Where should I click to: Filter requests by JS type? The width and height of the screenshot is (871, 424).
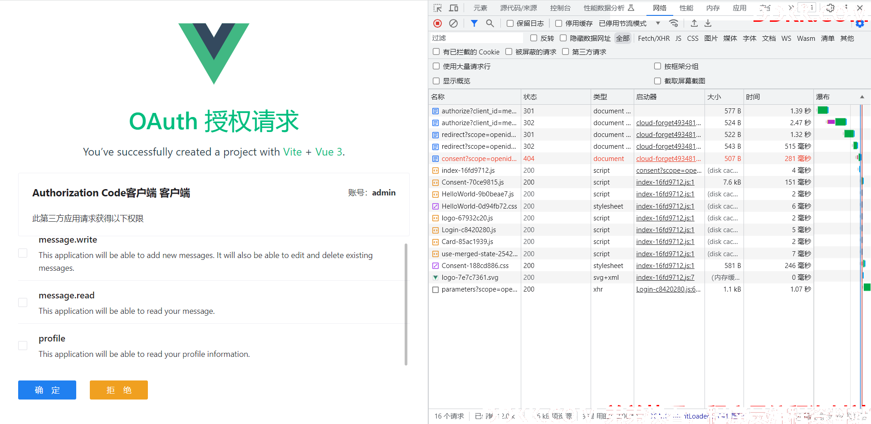pos(678,38)
